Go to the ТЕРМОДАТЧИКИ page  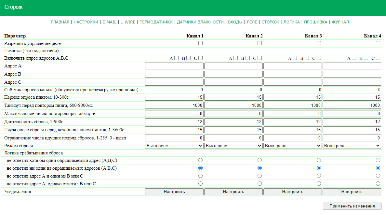(156, 22)
